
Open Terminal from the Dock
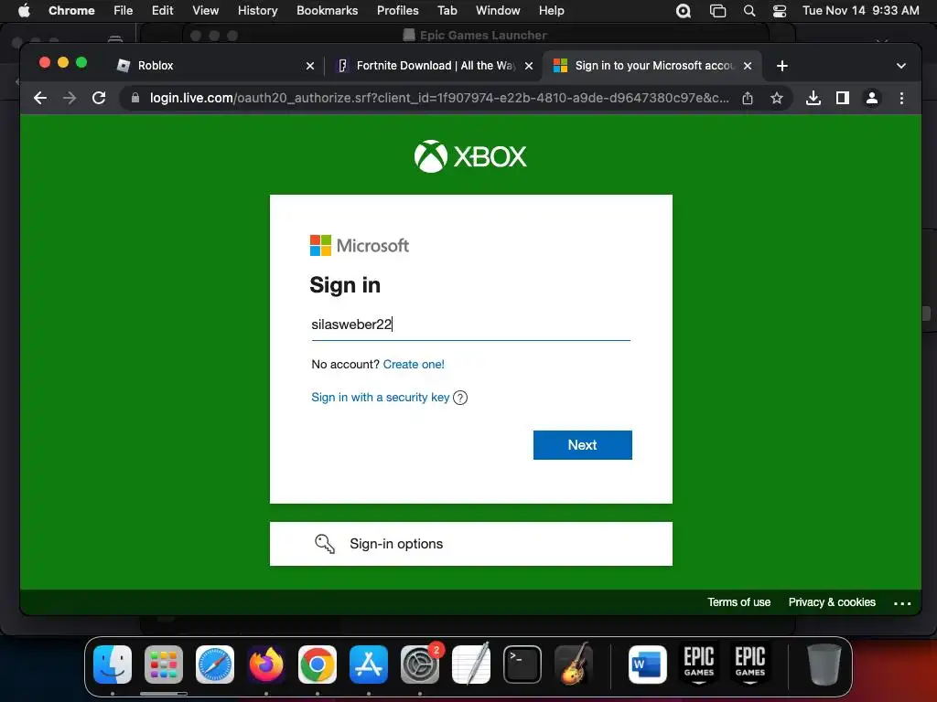pyautogui.click(x=522, y=664)
